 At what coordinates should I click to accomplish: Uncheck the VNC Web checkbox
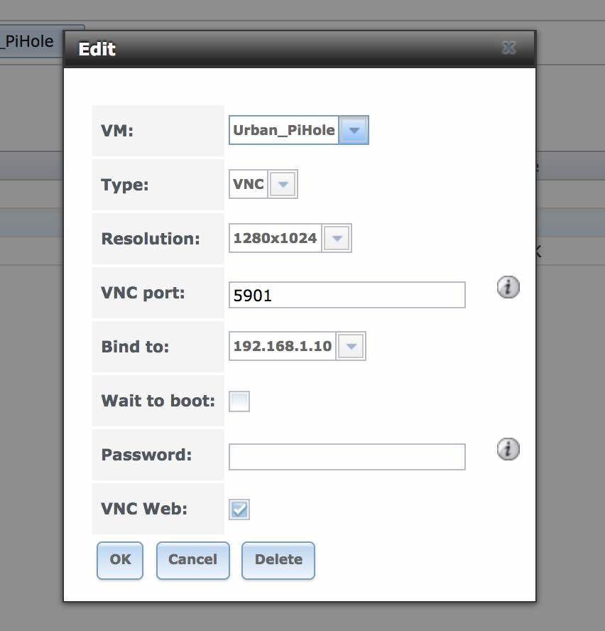[239, 509]
